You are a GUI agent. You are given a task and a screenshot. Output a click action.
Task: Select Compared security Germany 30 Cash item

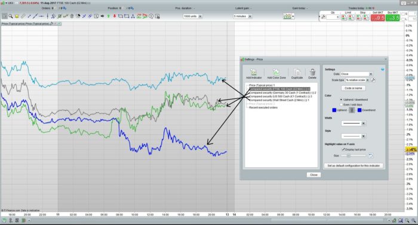coord(282,93)
